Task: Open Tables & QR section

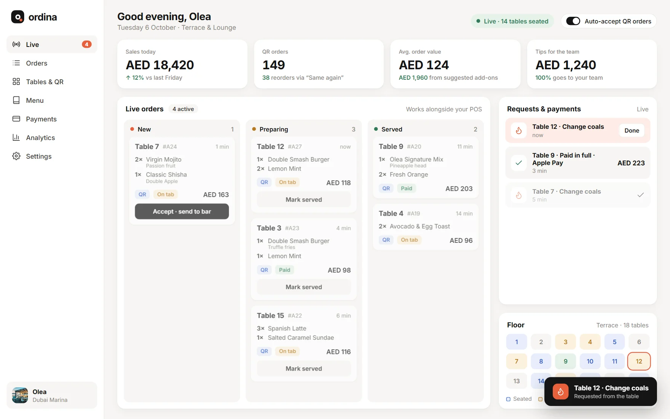Action: [x=52, y=82]
